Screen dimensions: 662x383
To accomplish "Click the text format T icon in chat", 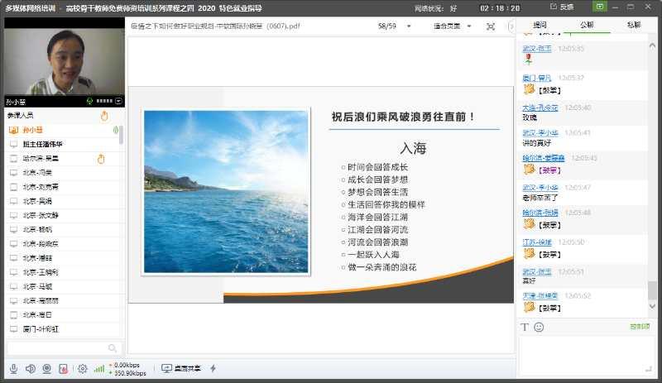I will [x=525, y=327].
